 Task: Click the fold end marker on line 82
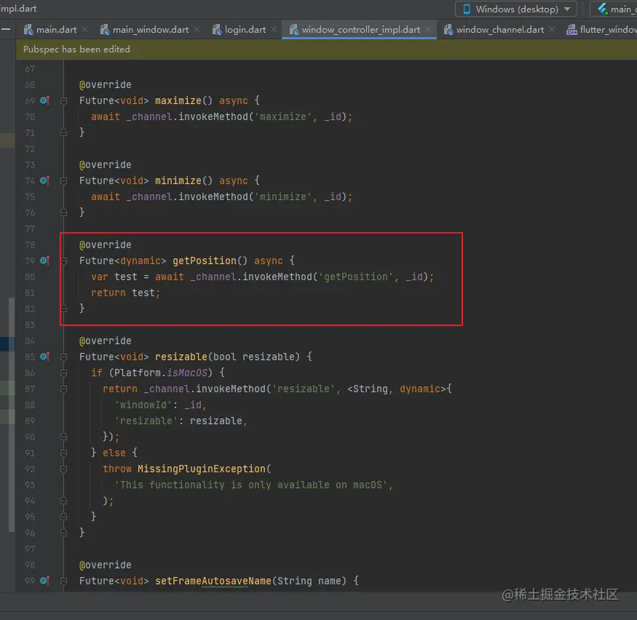[64, 308]
